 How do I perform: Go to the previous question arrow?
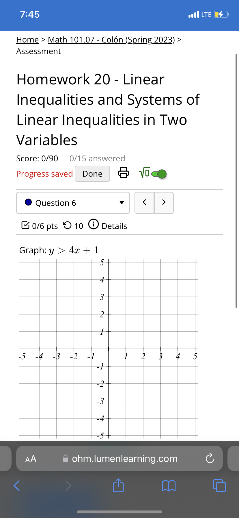pos(144,202)
